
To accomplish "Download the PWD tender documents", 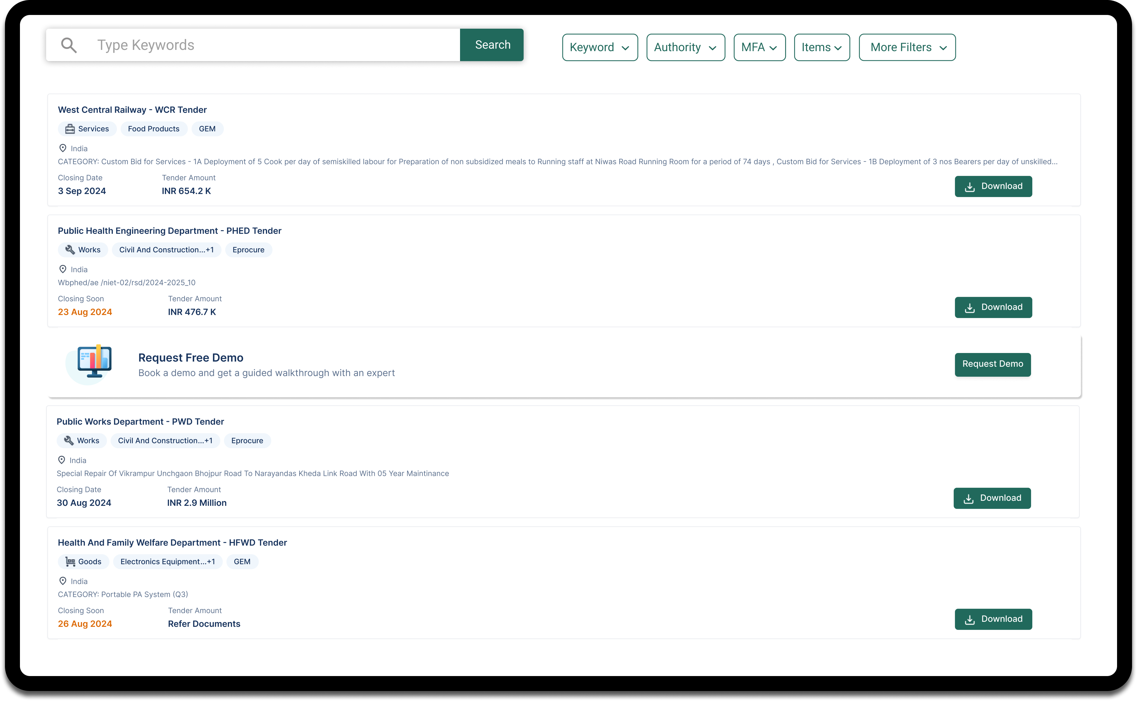I will tap(992, 498).
